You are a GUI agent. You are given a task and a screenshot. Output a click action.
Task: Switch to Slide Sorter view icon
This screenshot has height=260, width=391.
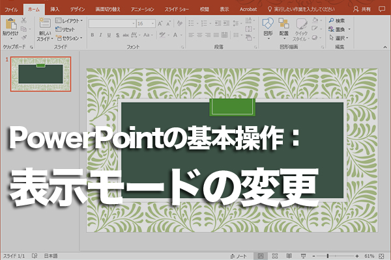coord(275,256)
